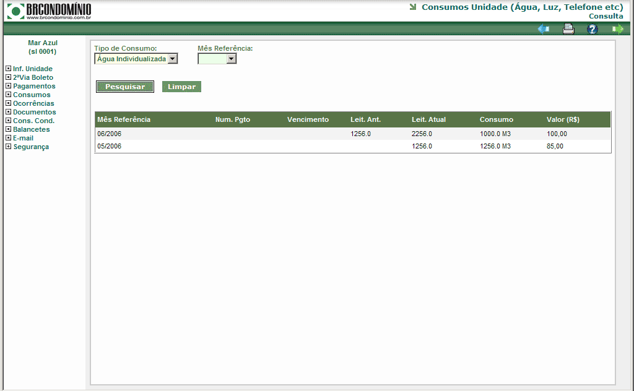This screenshot has width=634, height=391.
Task: Click the 85,00 value cell
Action: pos(555,146)
